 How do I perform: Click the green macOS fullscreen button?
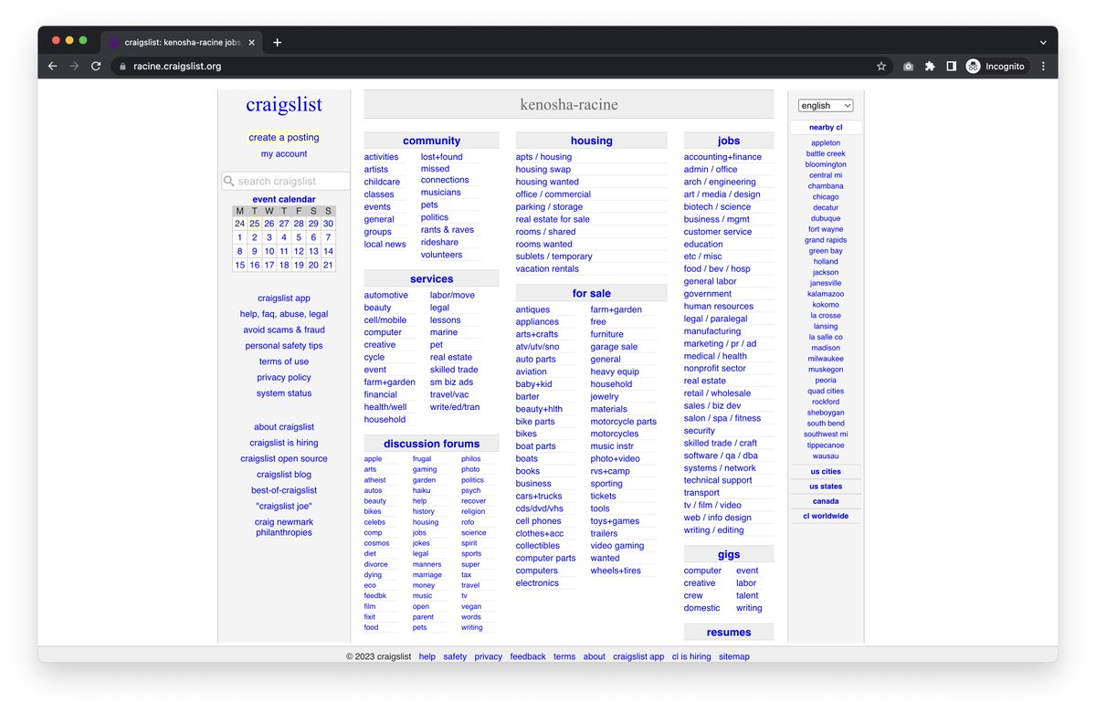(83, 40)
